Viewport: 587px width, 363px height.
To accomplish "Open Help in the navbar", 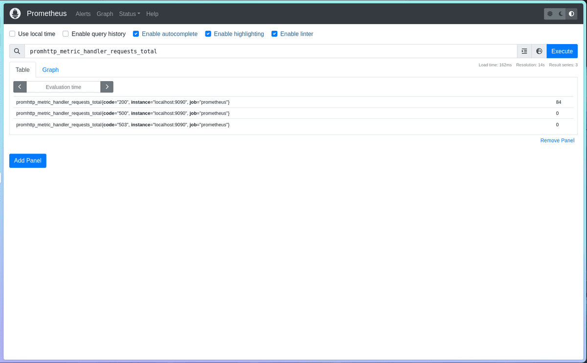I will pos(152,14).
